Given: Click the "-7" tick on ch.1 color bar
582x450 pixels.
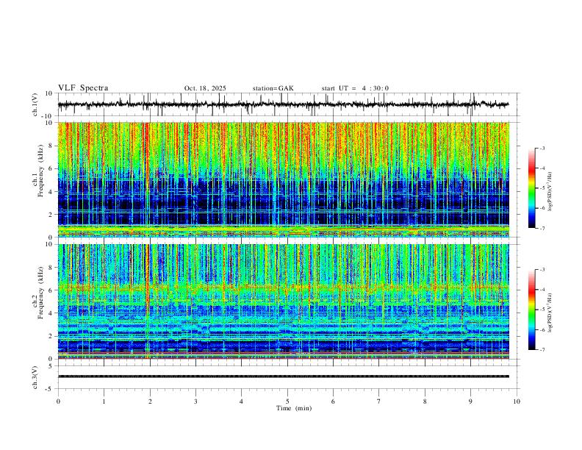Looking at the screenshot, I should coord(542,228).
